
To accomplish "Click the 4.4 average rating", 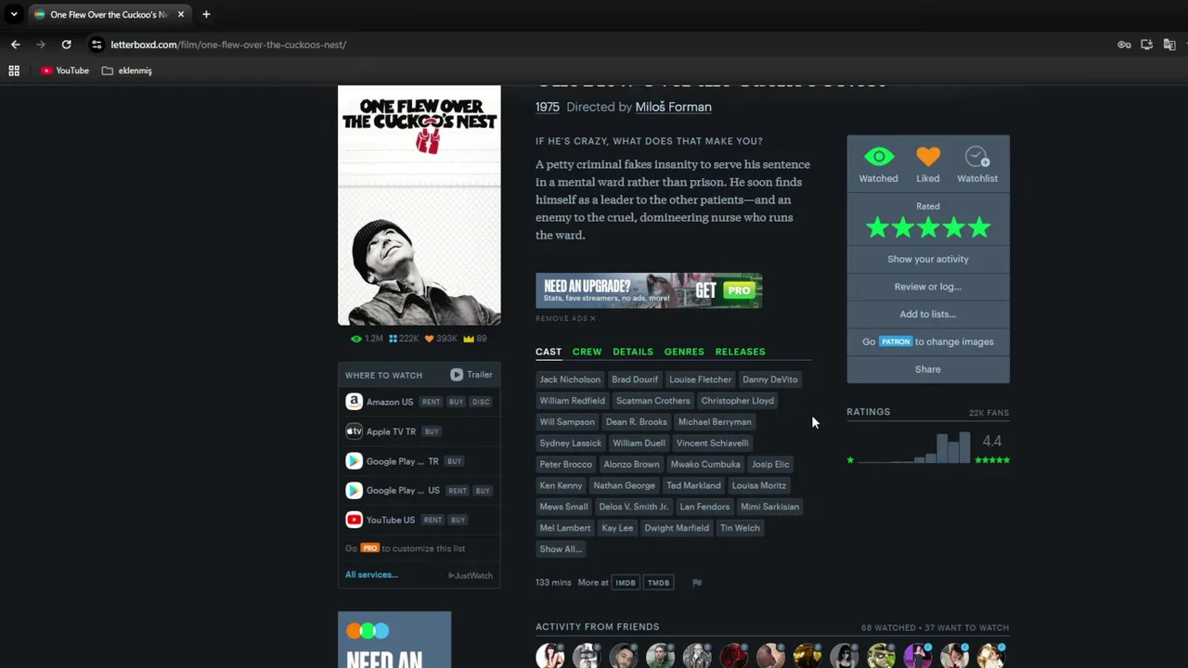I will 991,442.
